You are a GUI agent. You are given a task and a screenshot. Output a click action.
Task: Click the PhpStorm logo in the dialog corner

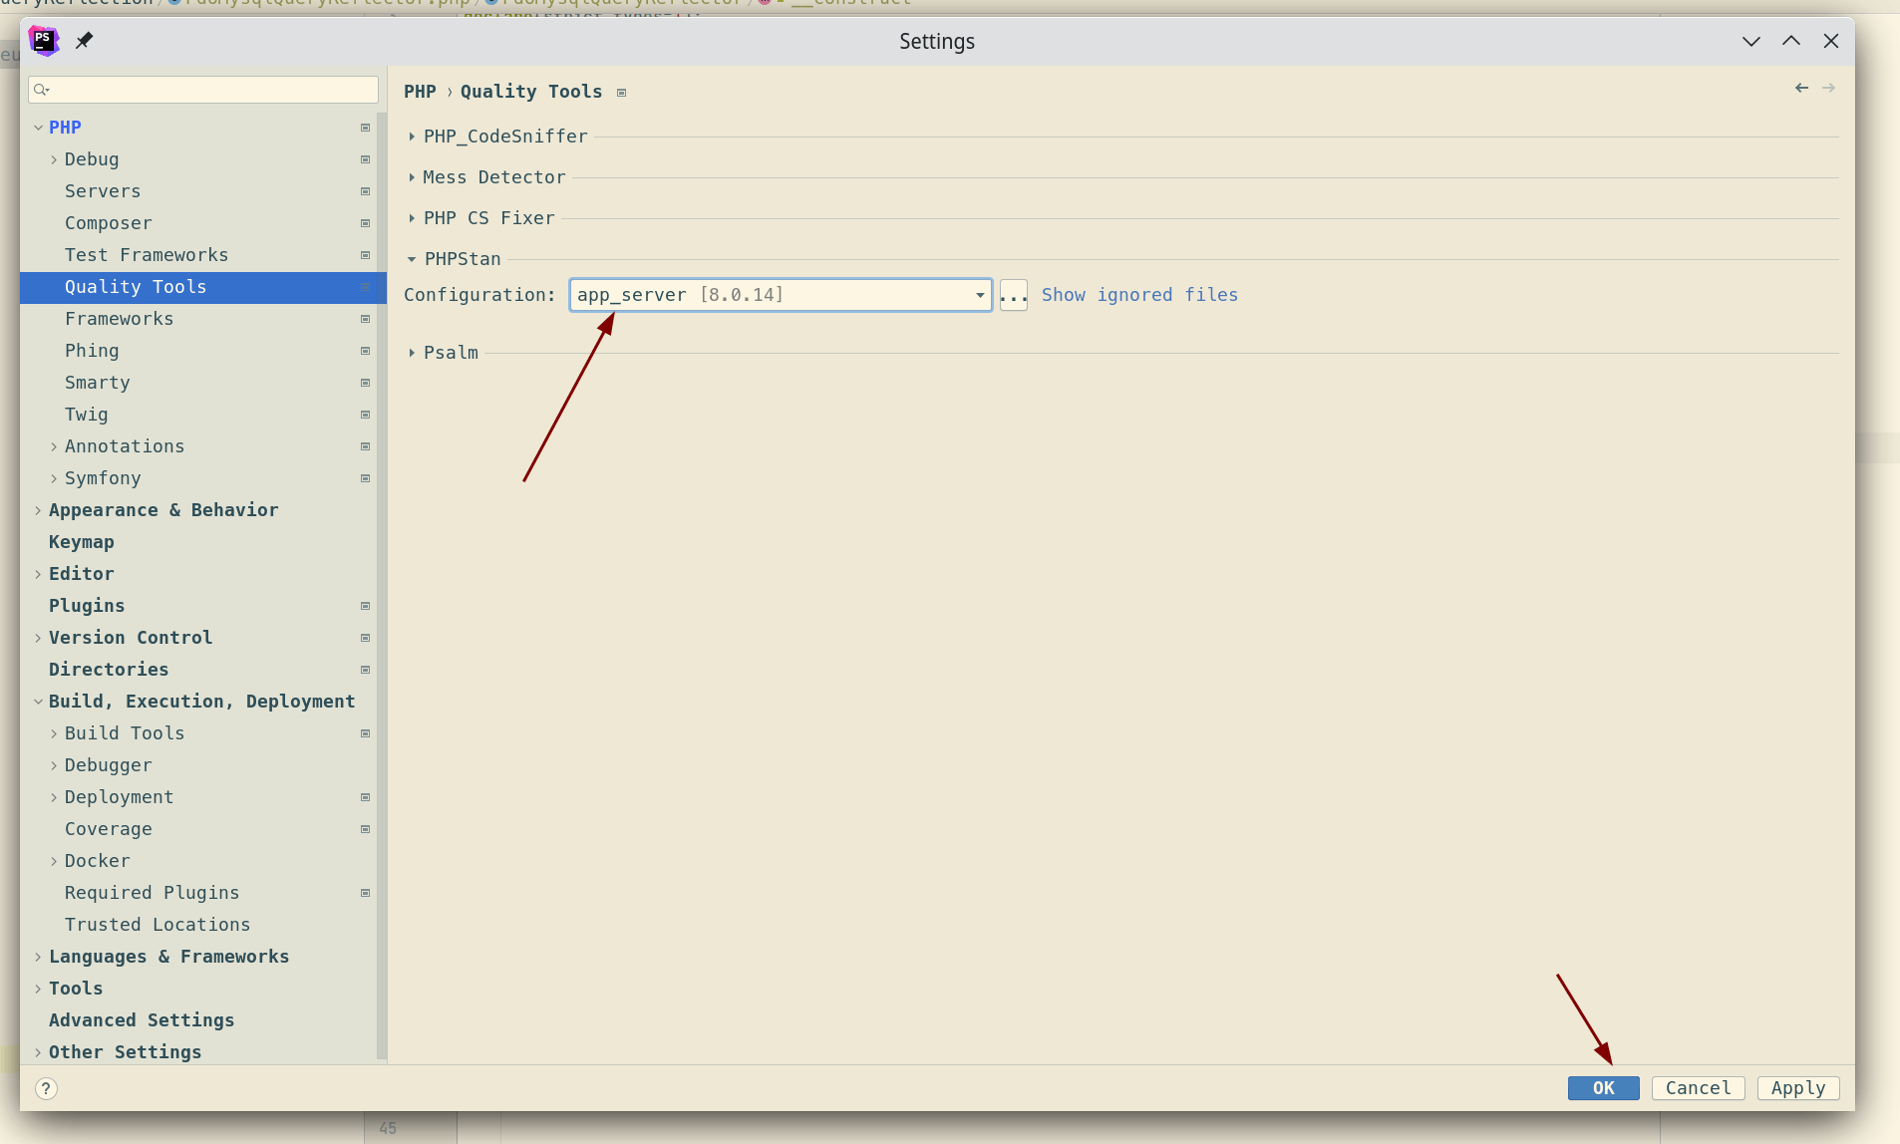pos(44,41)
